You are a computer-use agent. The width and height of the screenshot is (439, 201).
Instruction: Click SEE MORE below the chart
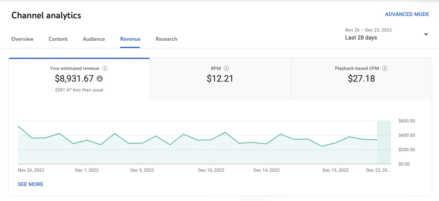coord(30,184)
